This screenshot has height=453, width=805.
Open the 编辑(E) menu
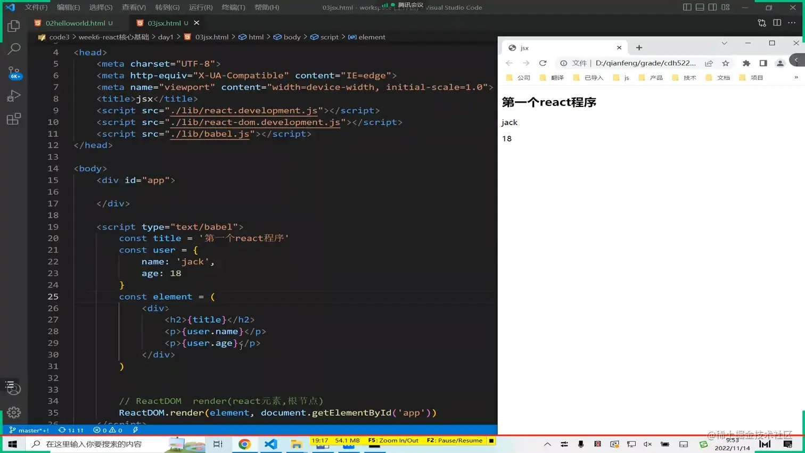(68, 7)
